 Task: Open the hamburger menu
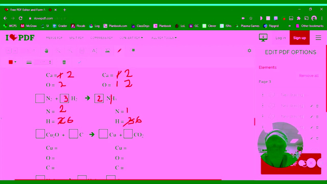point(318,38)
